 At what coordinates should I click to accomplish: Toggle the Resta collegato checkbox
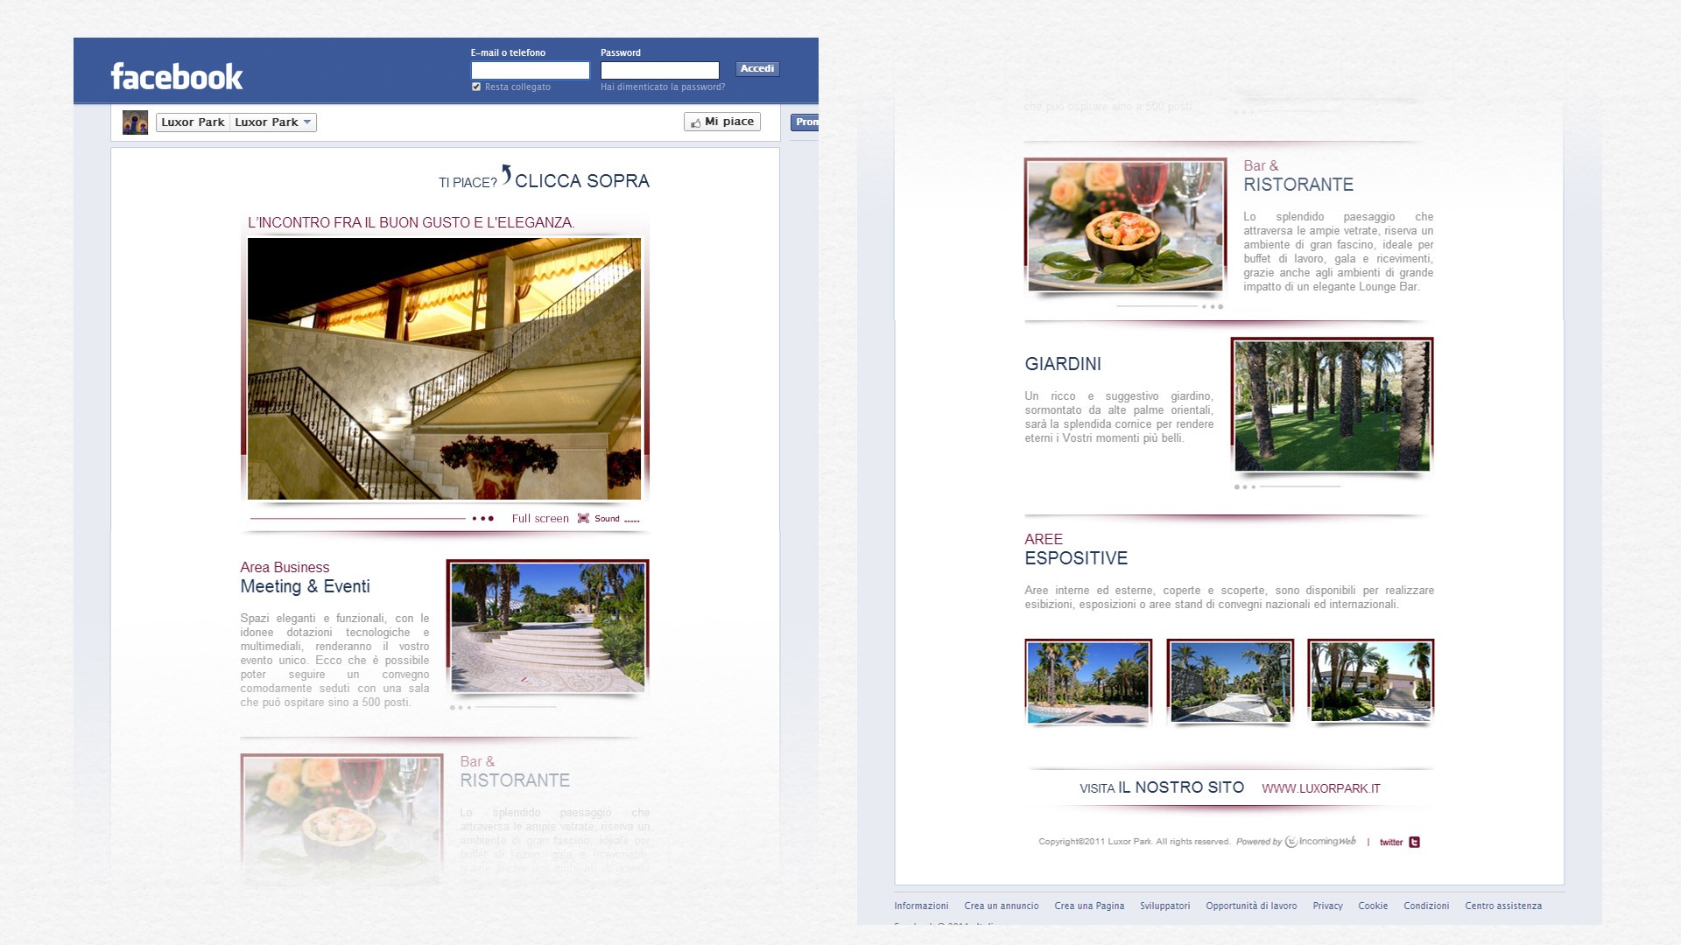click(x=476, y=87)
